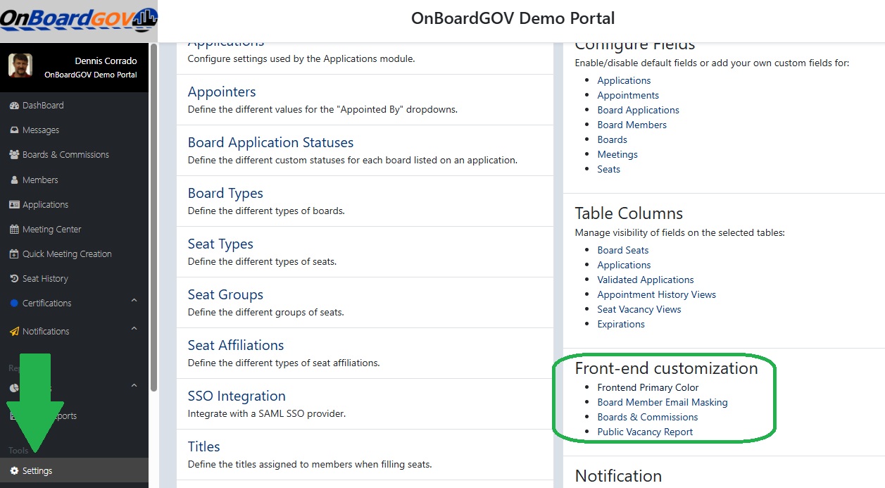Open Appointment History Views columns
The height and width of the screenshot is (488, 885).
click(x=657, y=294)
